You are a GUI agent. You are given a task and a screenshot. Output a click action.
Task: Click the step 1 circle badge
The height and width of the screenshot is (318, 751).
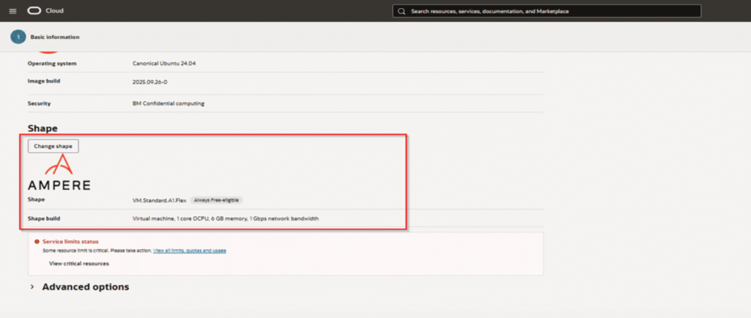pos(18,37)
